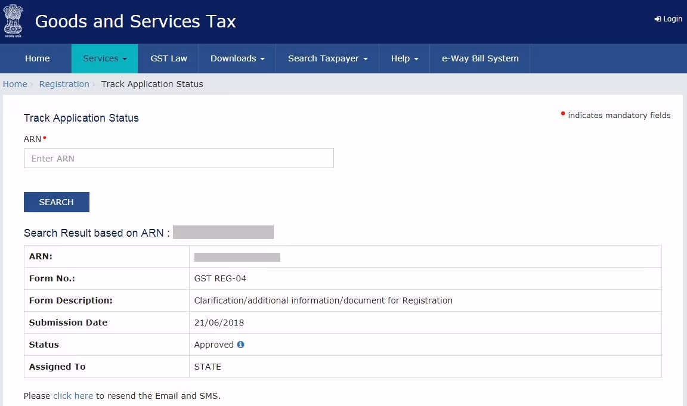Click the national emblem logo
This screenshot has height=406, width=687.
pyautogui.click(x=13, y=21)
